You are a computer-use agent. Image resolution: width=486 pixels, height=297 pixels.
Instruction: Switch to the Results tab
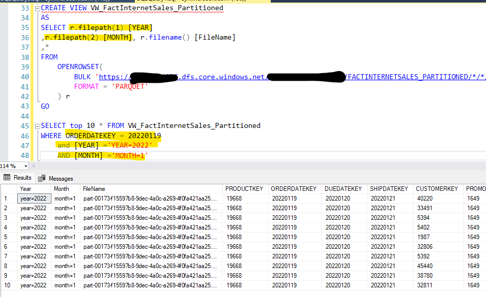(x=18, y=178)
